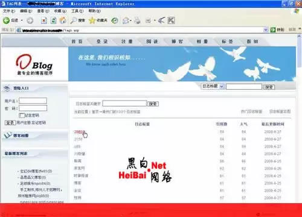
Task: Open the Mail button dropdown arrow
Action: pos(130,20)
